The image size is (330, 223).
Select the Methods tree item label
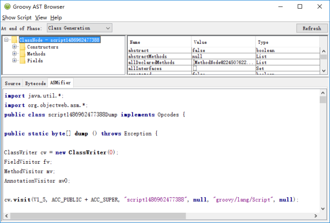(36, 54)
